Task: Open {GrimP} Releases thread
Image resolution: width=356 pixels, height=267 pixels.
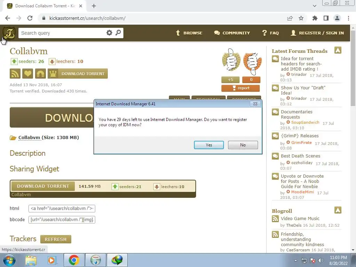Action: pyautogui.click(x=300, y=136)
